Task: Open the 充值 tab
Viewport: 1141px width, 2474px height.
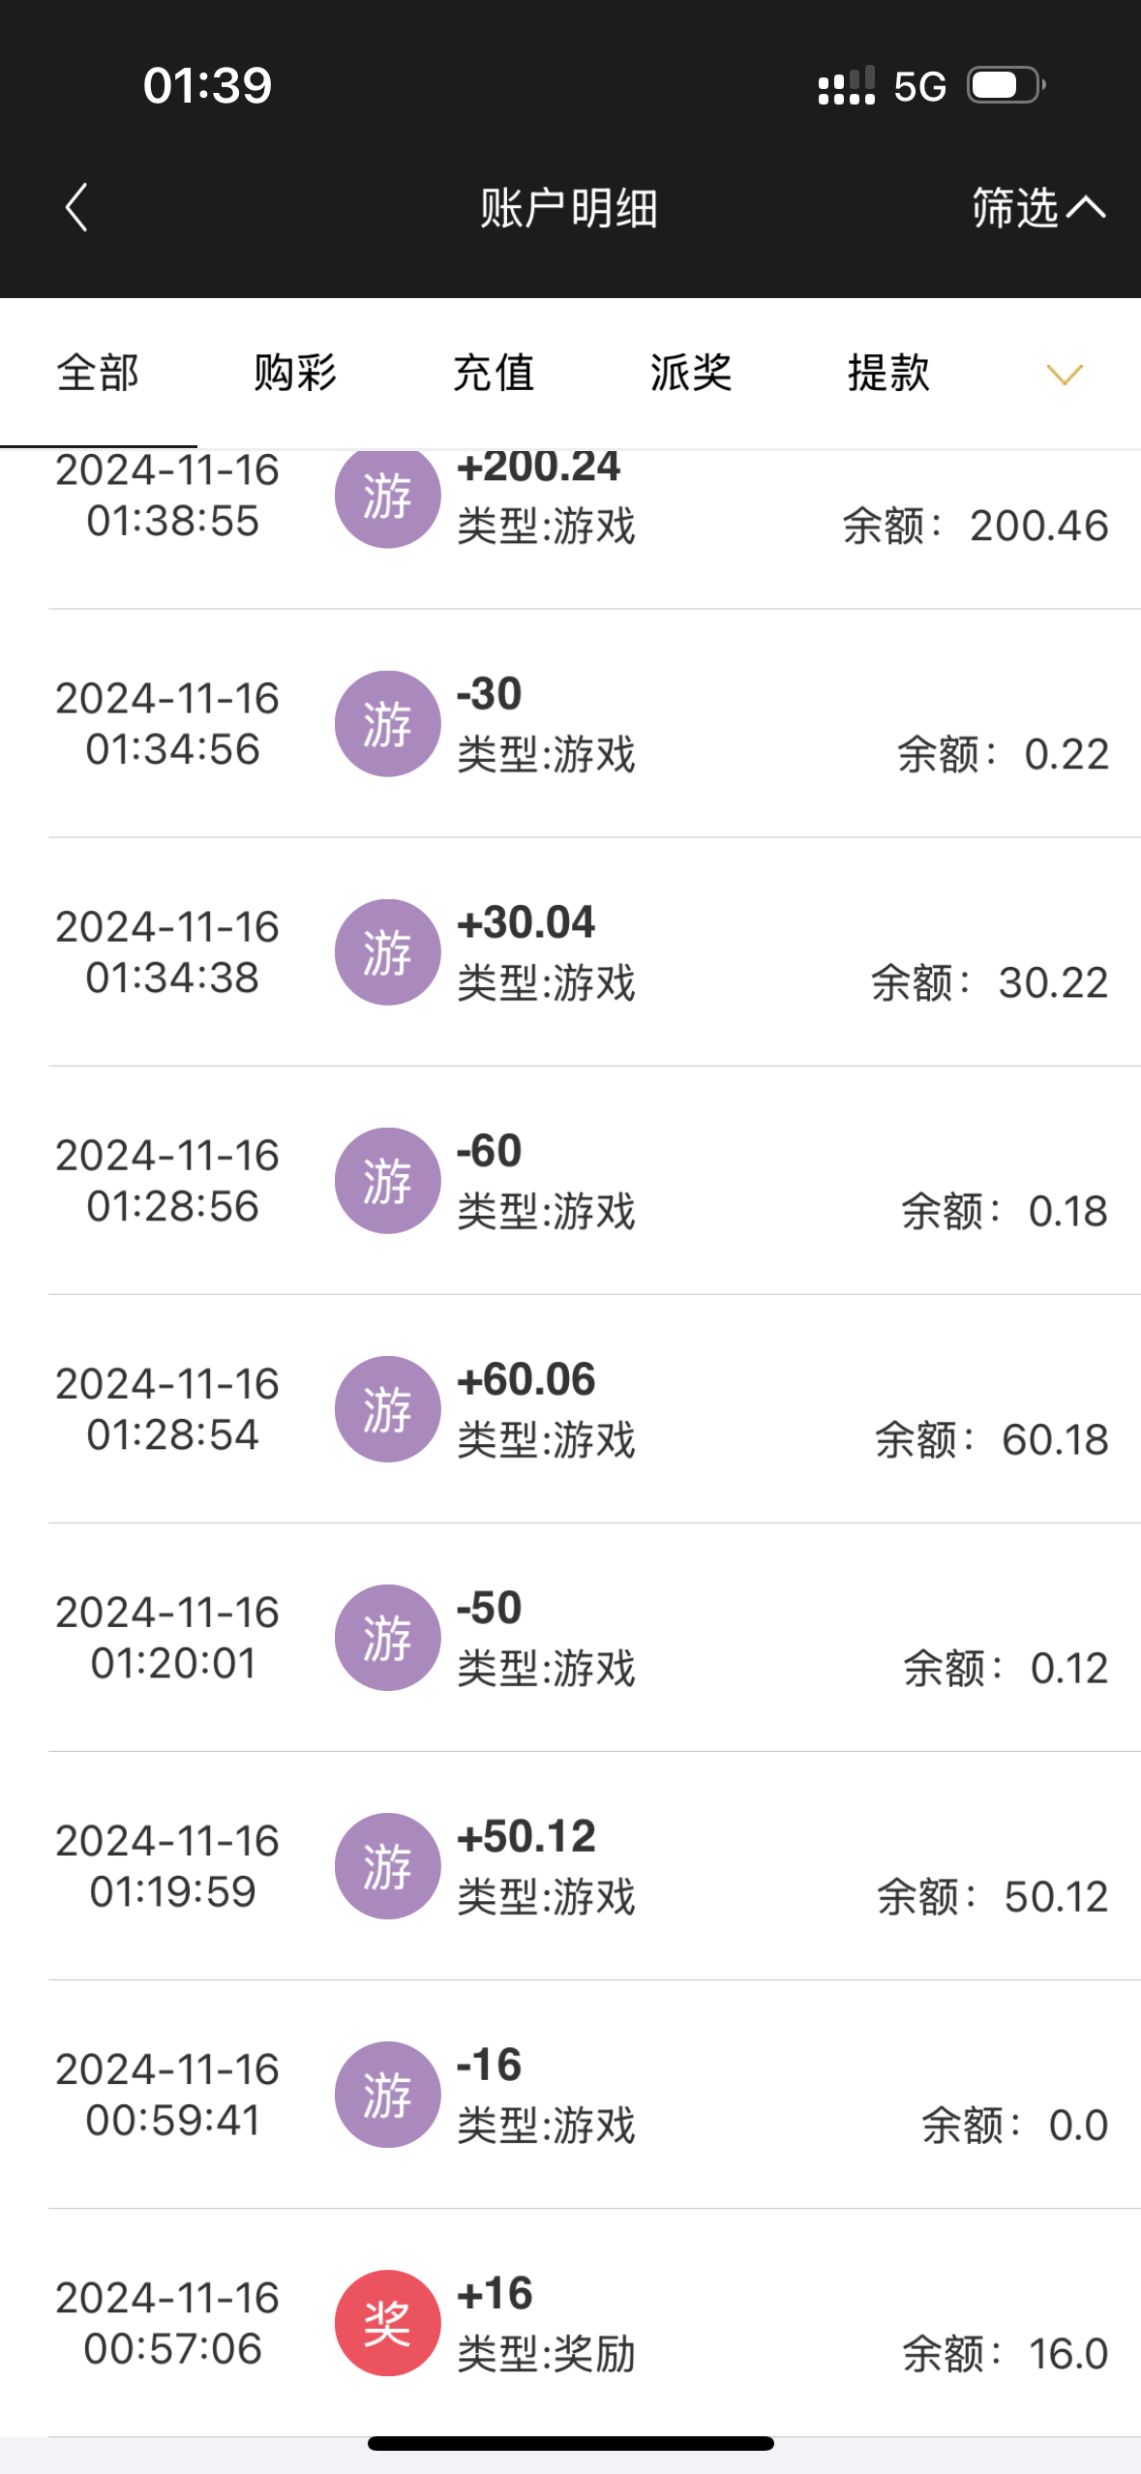Action: [494, 374]
